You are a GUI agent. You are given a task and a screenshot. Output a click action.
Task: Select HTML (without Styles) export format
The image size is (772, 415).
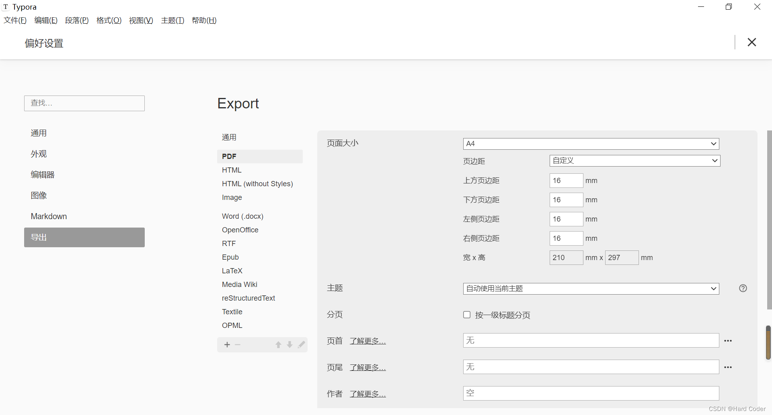click(260, 184)
